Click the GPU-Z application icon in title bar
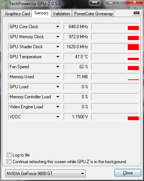This screenshot has height=181, width=144. [x=4, y=4]
